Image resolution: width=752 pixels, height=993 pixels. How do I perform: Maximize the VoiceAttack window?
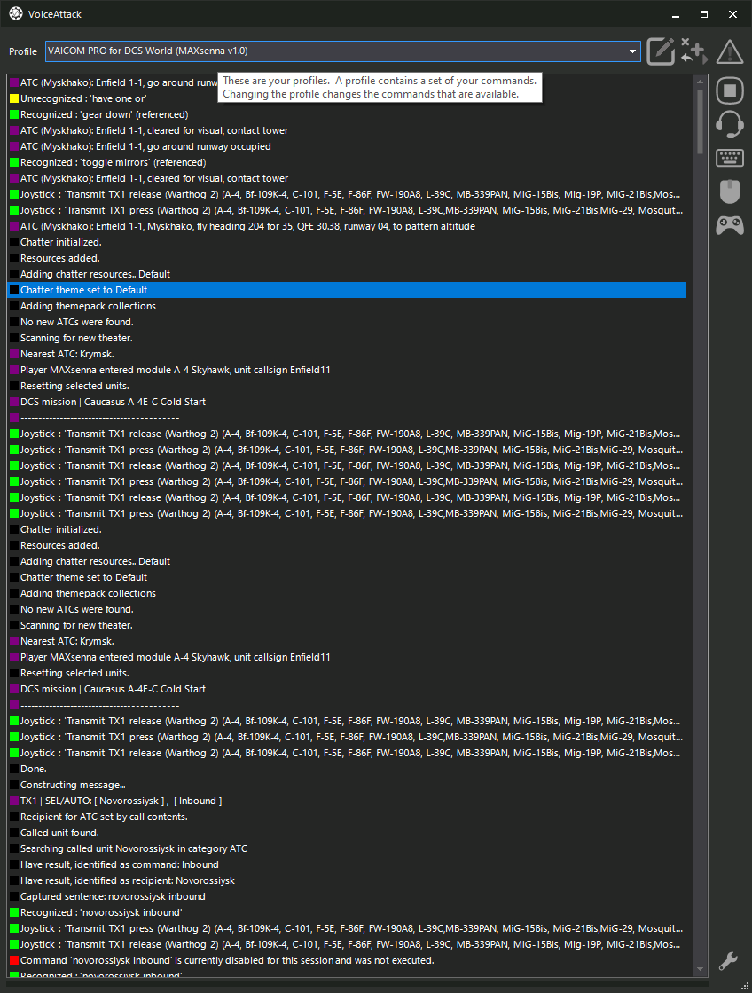[704, 14]
